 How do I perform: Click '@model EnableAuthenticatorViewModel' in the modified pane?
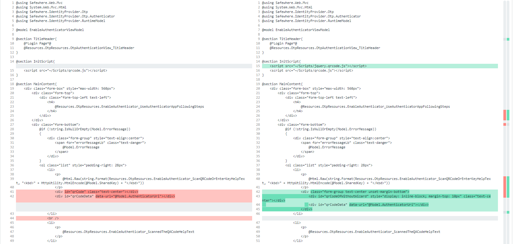296,30
